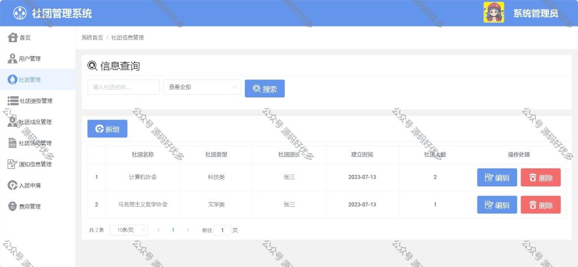Viewport: 578px width, 267px height.
Task: Click the 搜索 search button
Action: click(265, 88)
